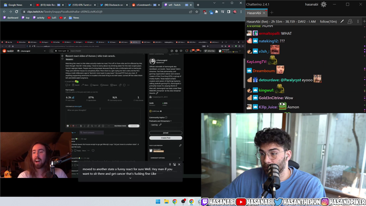Bookmark this page with the star icon
366x206 pixels.
[x=197, y=11]
